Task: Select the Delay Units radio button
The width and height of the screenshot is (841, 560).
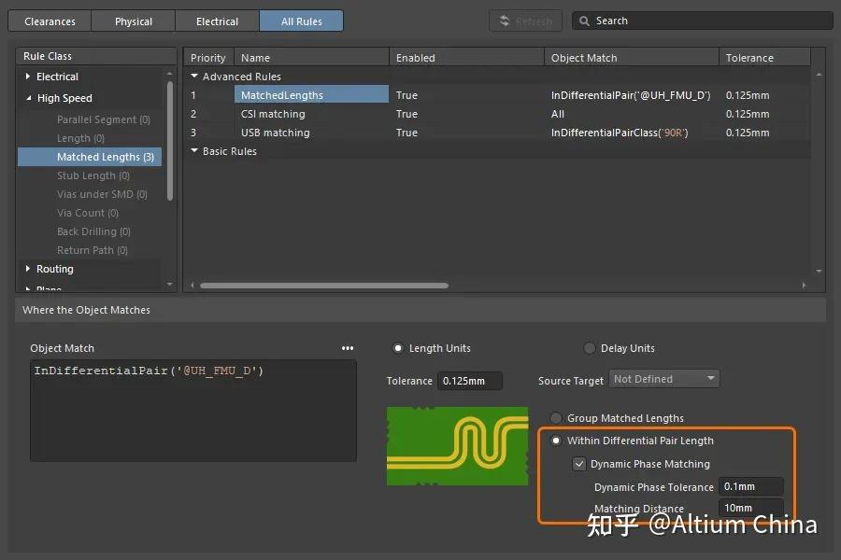Action: (590, 348)
